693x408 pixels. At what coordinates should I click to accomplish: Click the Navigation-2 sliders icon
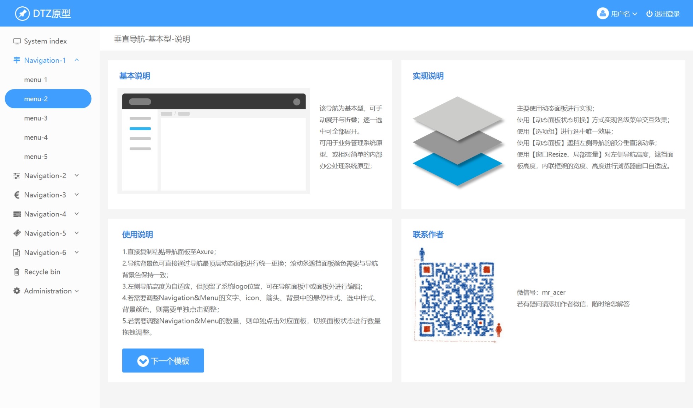(17, 176)
